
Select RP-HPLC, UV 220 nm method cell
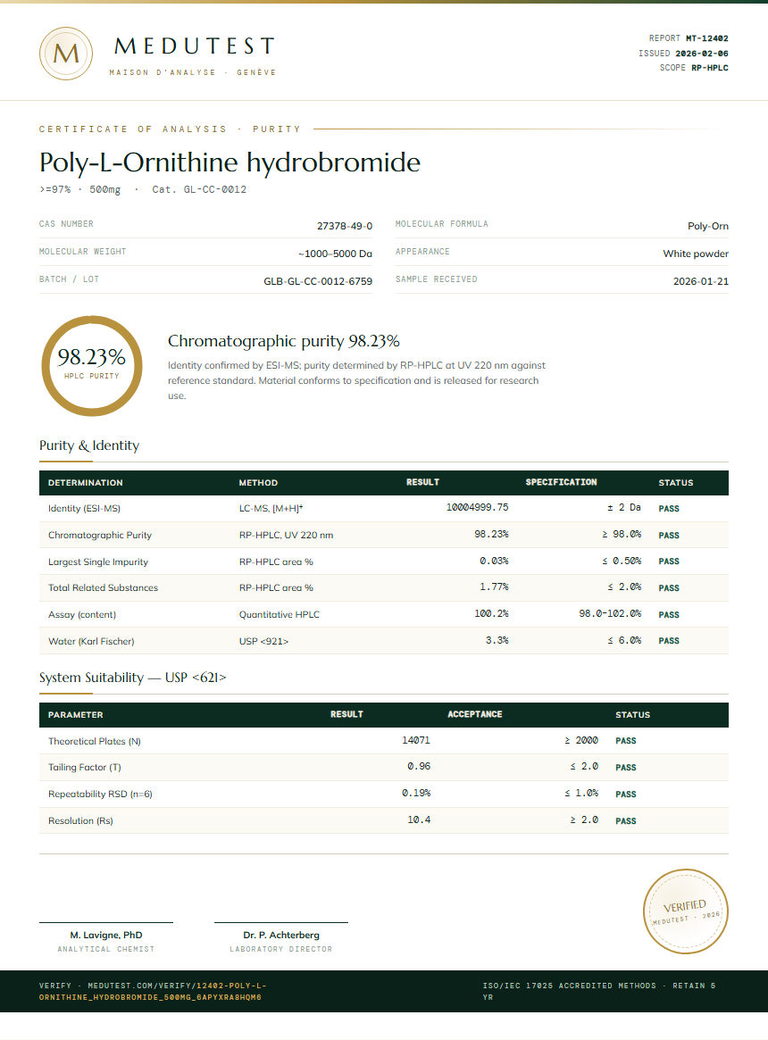(x=286, y=536)
